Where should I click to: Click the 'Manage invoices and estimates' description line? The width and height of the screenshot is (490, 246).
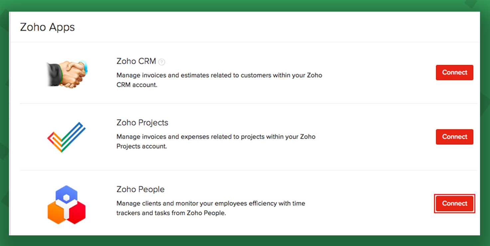tap(219, 75)
